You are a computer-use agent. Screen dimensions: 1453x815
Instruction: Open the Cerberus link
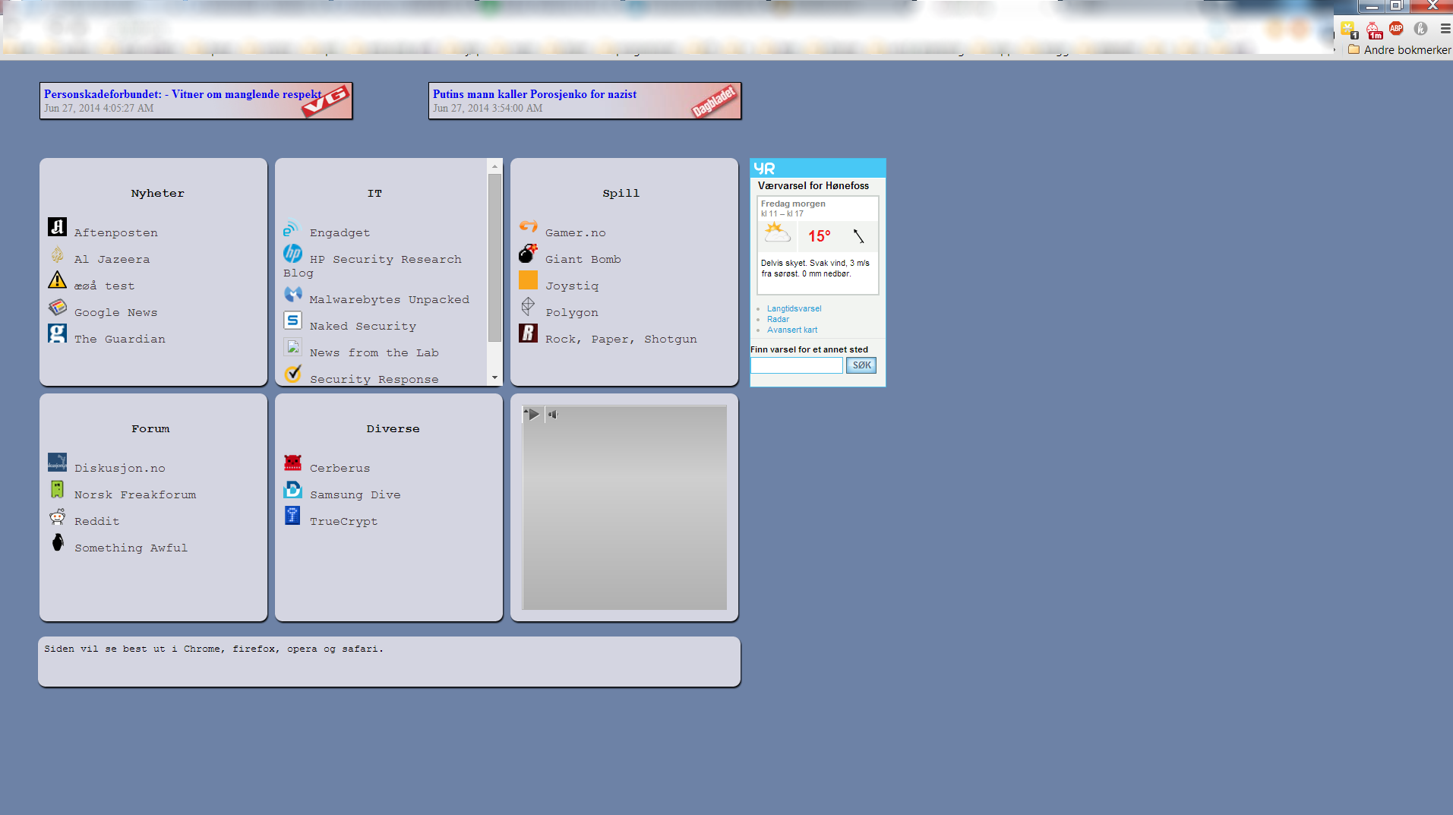pos(340,469)
